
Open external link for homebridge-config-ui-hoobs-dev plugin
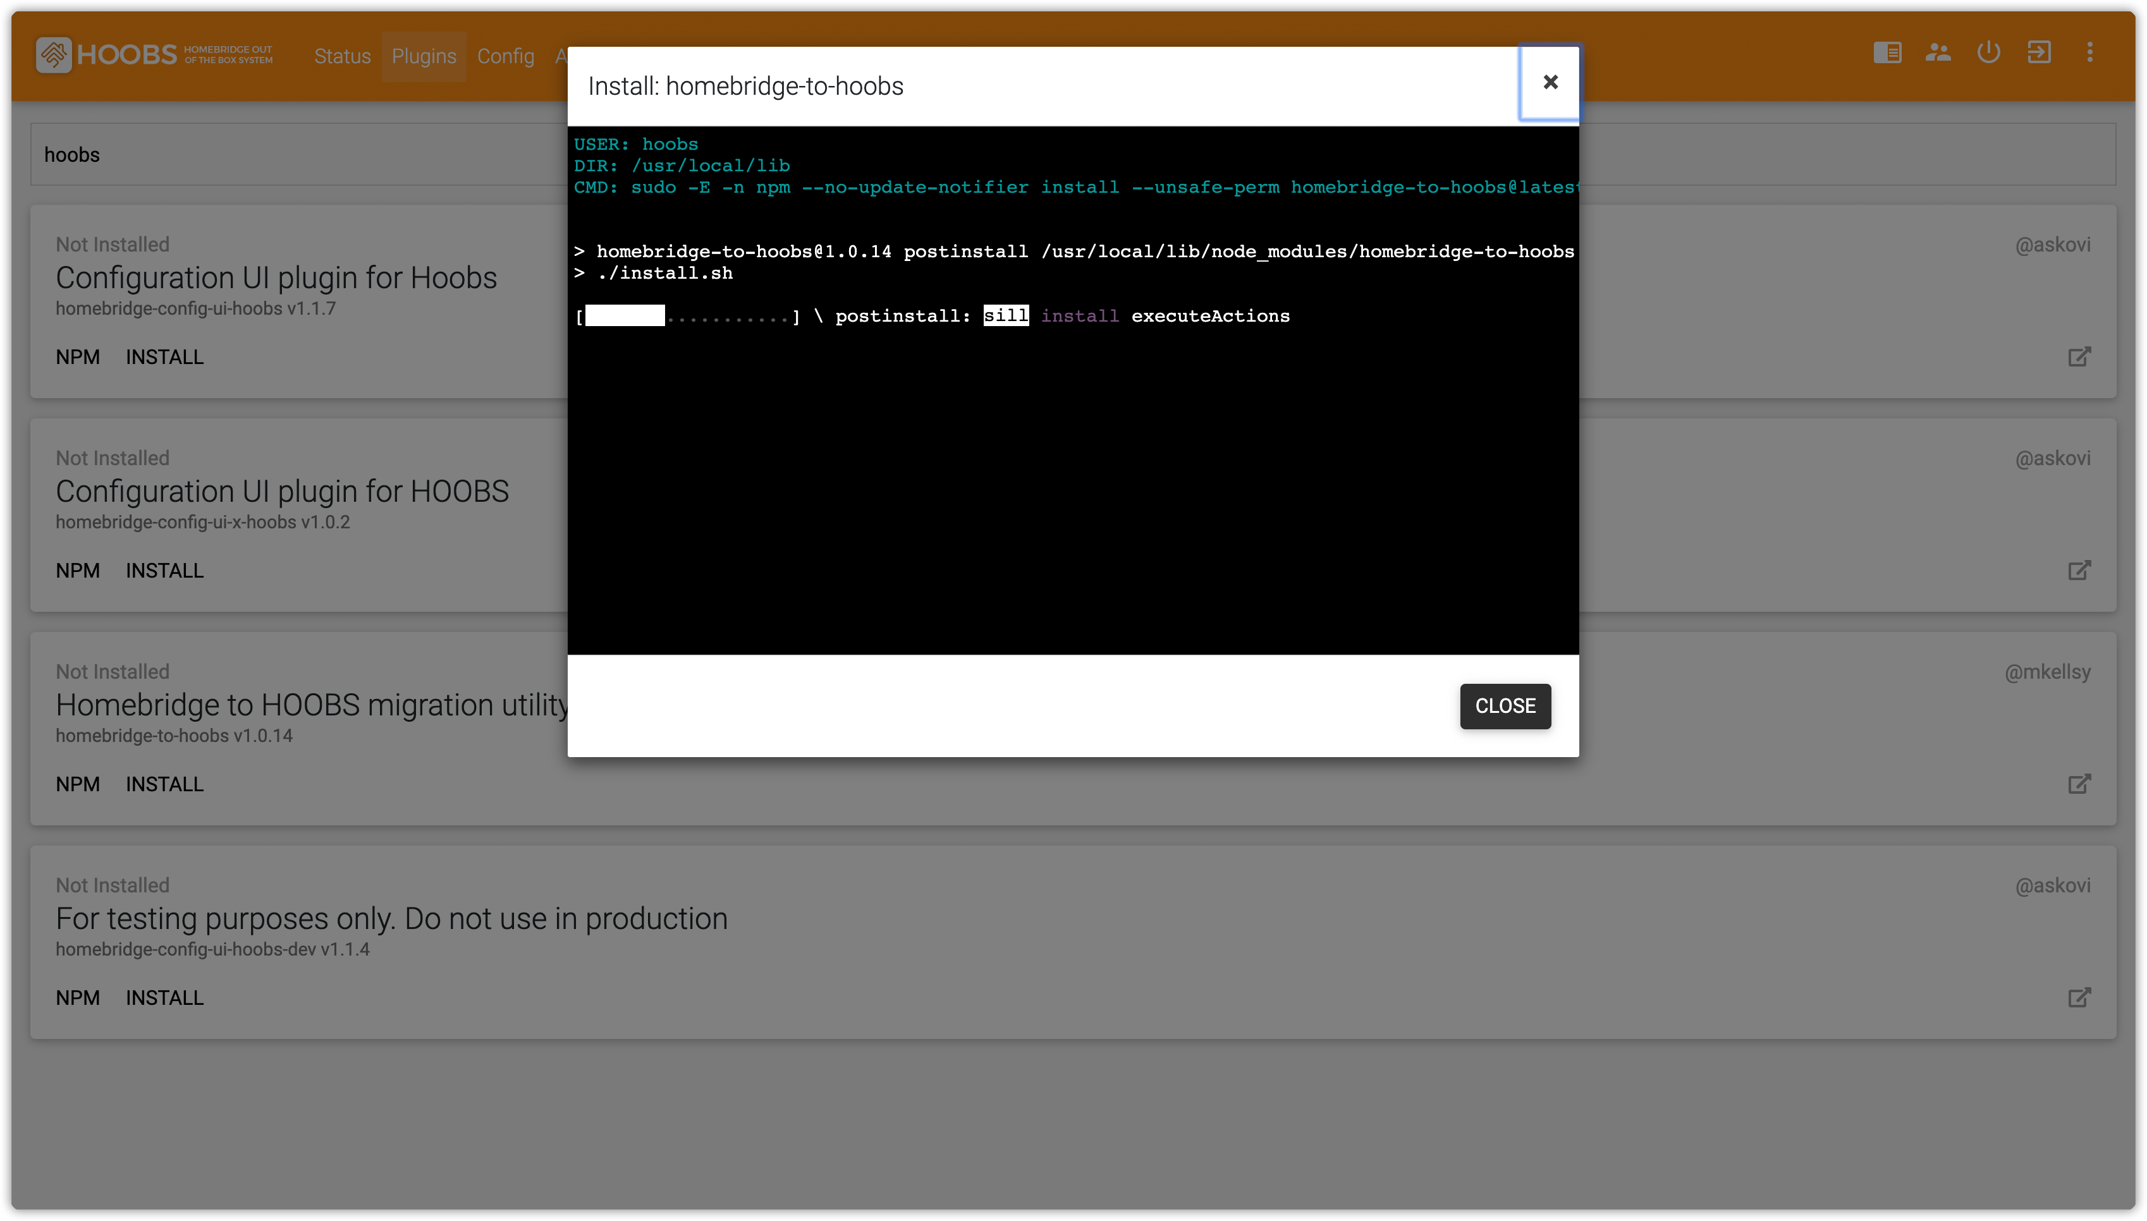point(2079,998)
